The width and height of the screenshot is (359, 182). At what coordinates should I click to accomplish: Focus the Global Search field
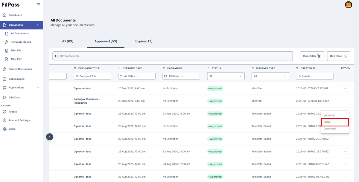[173, 56]
